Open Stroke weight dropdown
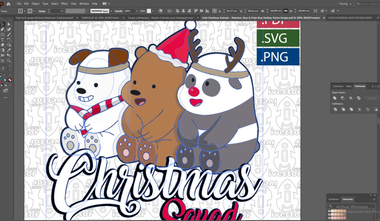This screenshot has height=221, width=380. tap(62, 11)
